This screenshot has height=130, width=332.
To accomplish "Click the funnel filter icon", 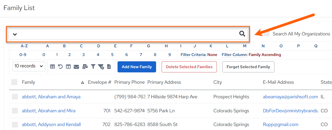I will [x=93, y=67].
